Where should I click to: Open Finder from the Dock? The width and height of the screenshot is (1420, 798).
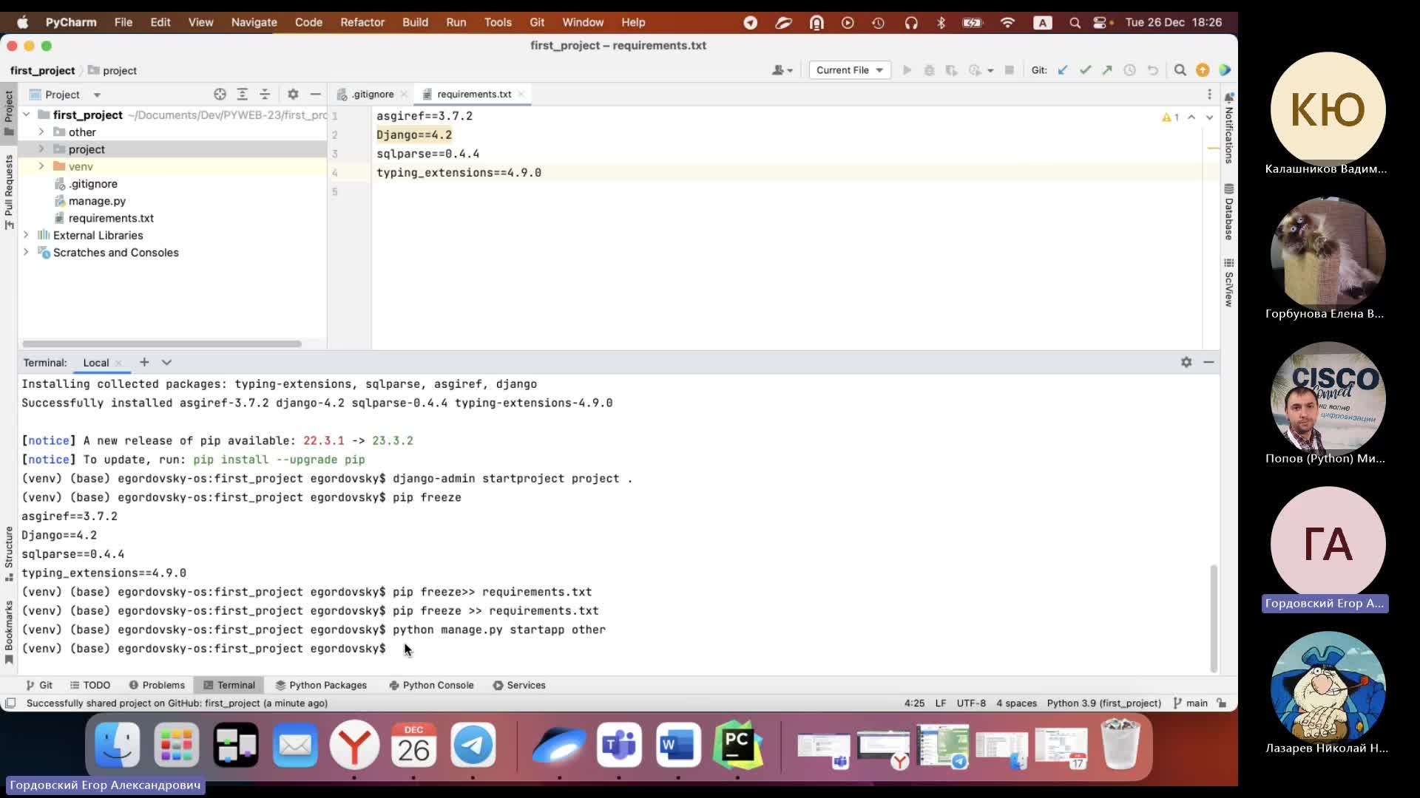tap(117, 745)
